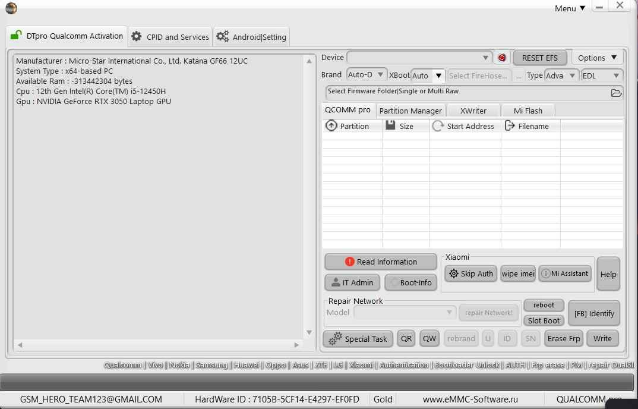This screenshot has width=638, height=409.
Task: Click the Write button
Action: click(602, 338)
